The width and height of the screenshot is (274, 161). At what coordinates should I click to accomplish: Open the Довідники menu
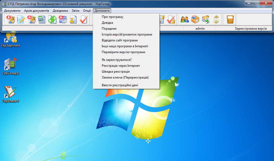(x=60, y=11)
